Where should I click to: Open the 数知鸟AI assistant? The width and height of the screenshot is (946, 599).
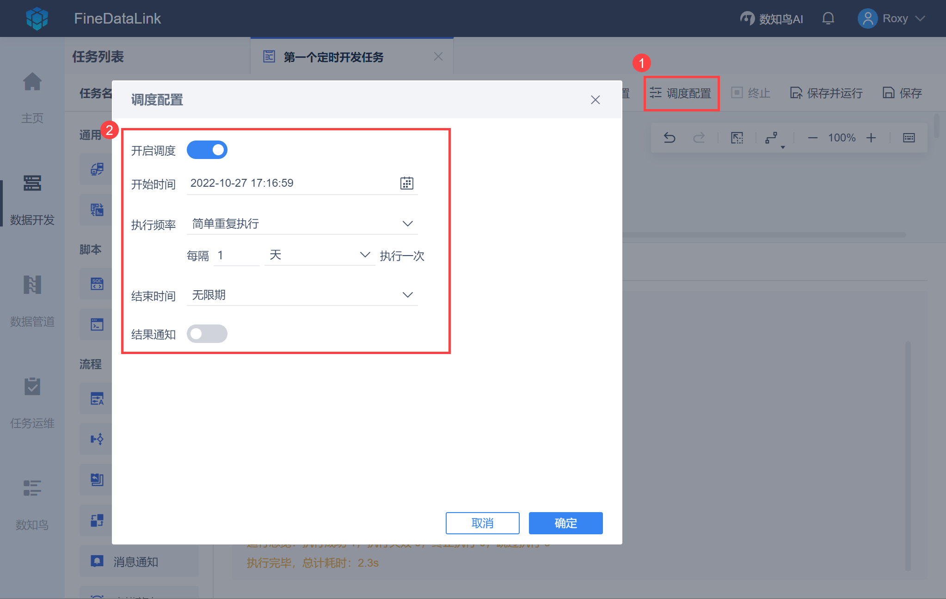pos(772,18)
